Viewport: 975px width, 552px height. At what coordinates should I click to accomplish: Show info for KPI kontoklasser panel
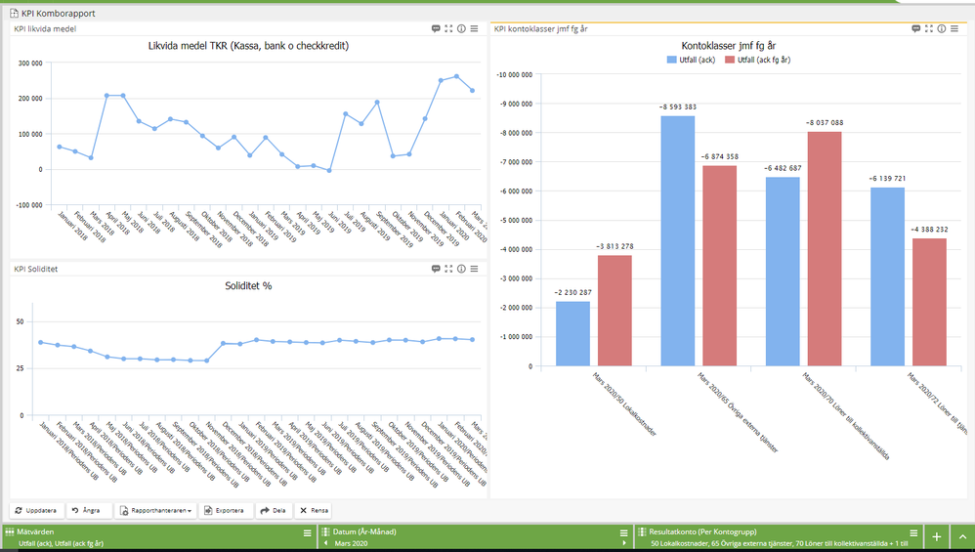pyautogui.click(x=942, y=28)
